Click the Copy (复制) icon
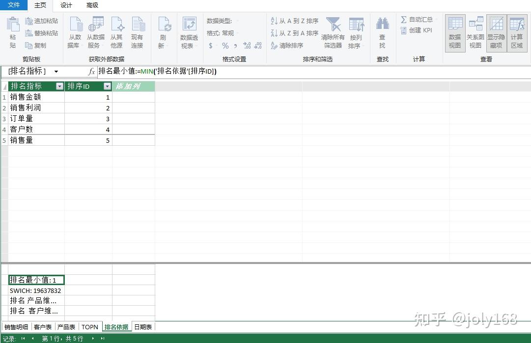Viewport: 531px width, 343px height. 29,45
